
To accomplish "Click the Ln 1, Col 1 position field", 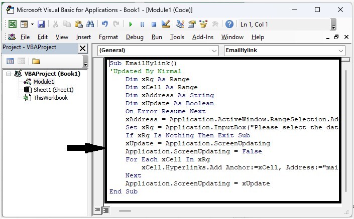I will click(284, 25).
